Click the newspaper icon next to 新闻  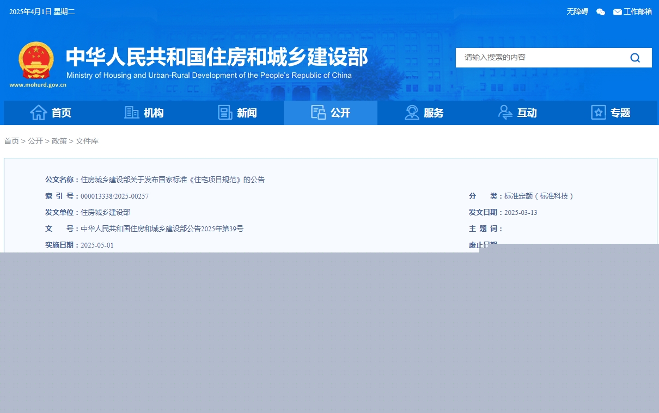[x=225, y=113]
